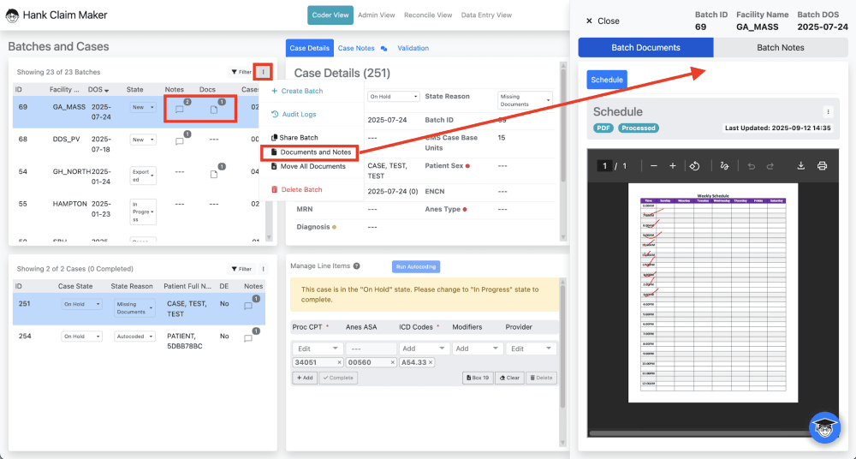This screenshot has width=856, height=459.
Task: Download the Schedule PDF
Action: 801,166
